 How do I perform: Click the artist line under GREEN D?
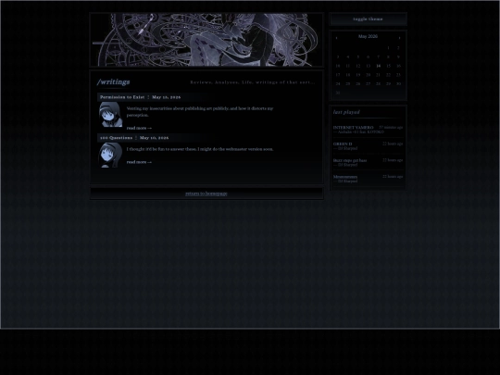pyautogui.click(x=345, y=148)
